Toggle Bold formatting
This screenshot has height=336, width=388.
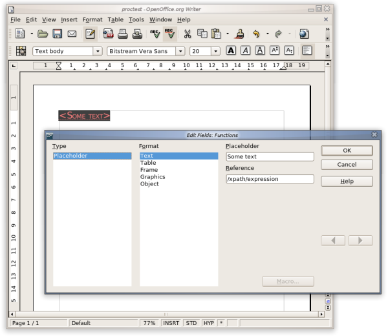coord(231,50)
